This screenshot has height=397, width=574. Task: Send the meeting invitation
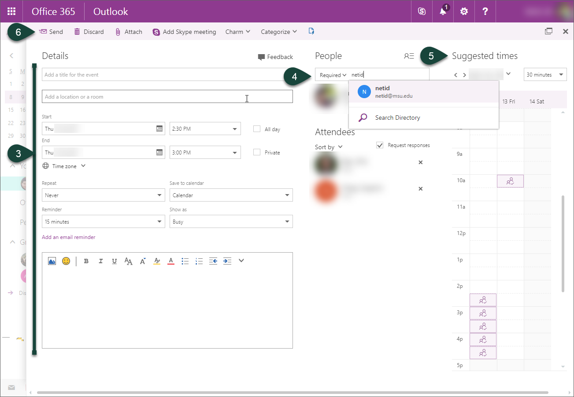(x=51, y=32)
